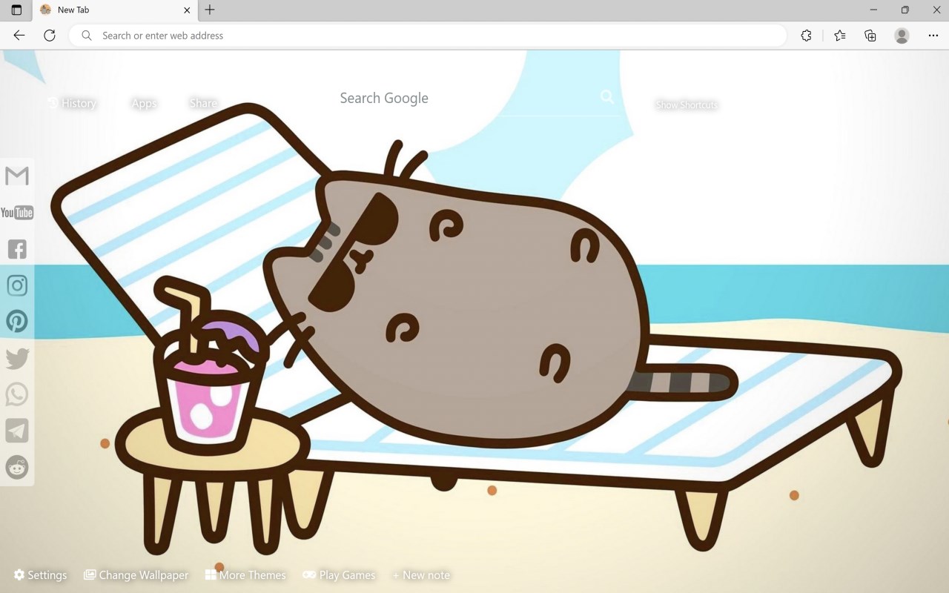Toggle Show Shortcuts
Screen dimensions: 949x593
point(687,105)
